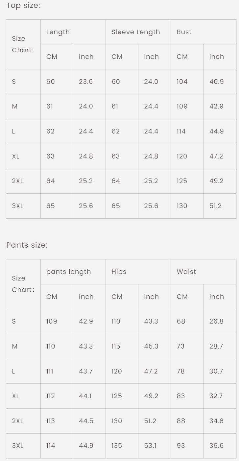Click the "Pants size:" heading text
This screenshot has width=239, height=461.
pyautogui.click(x=27, y=245)
